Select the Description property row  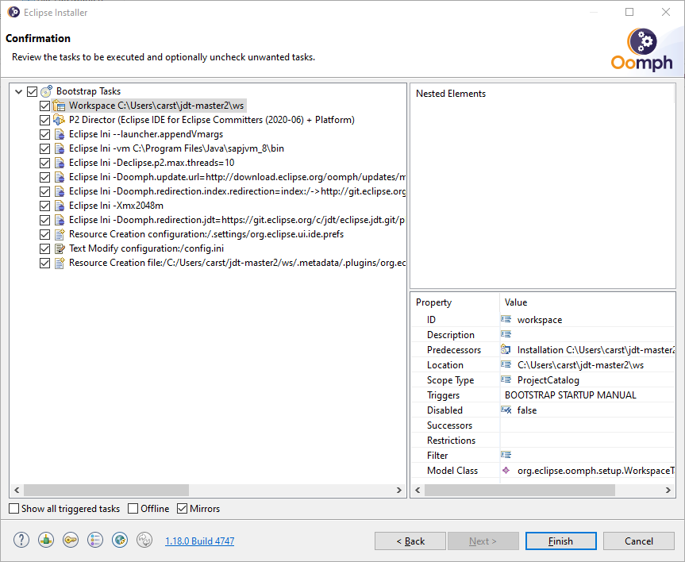[x=543, y=335]
